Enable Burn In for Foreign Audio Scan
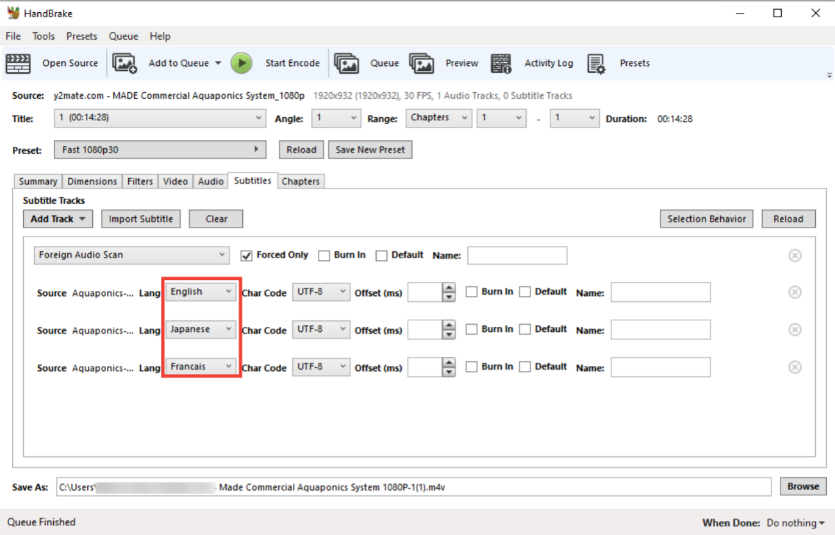This screenshot has width=835, height=535. (x=324, y=256)
